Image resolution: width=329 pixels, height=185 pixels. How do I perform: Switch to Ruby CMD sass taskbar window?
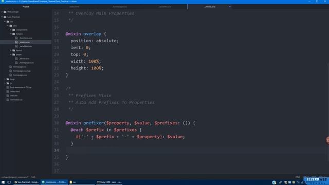pyautogui.click(x=109, y=182)
